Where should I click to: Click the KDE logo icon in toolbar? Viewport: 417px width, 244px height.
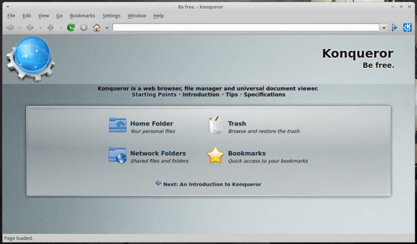408,27
